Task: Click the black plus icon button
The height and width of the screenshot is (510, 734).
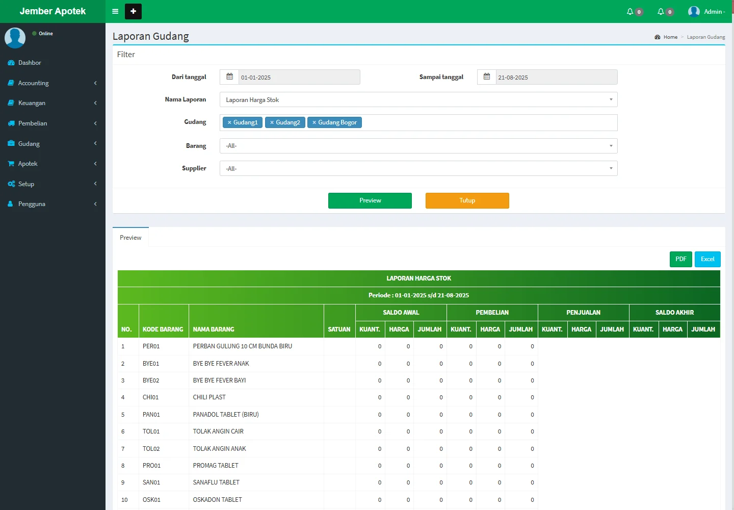Action: [x=133, y=11]
